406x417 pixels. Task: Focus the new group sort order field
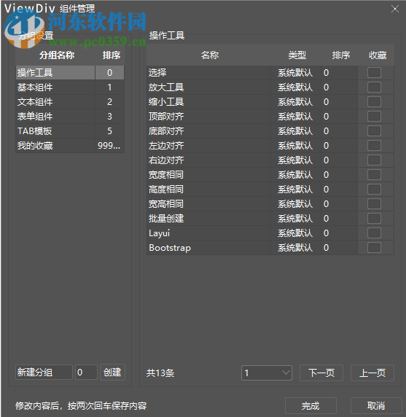tap(87, 373)
